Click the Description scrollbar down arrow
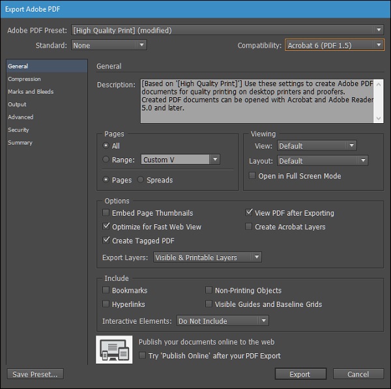 point(379,119)
